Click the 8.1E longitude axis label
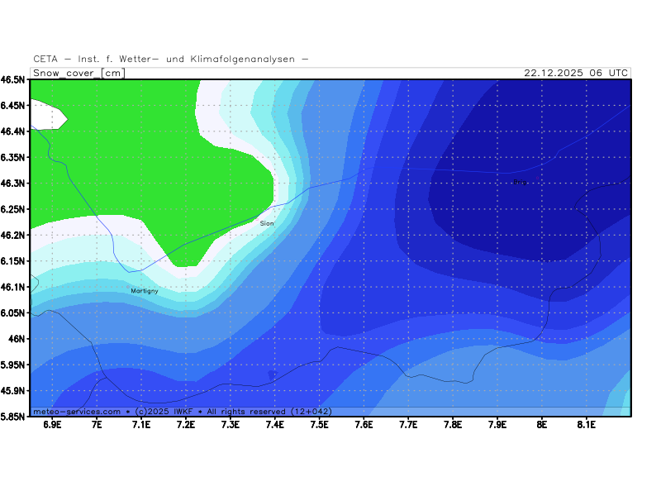 coord(586,425)
